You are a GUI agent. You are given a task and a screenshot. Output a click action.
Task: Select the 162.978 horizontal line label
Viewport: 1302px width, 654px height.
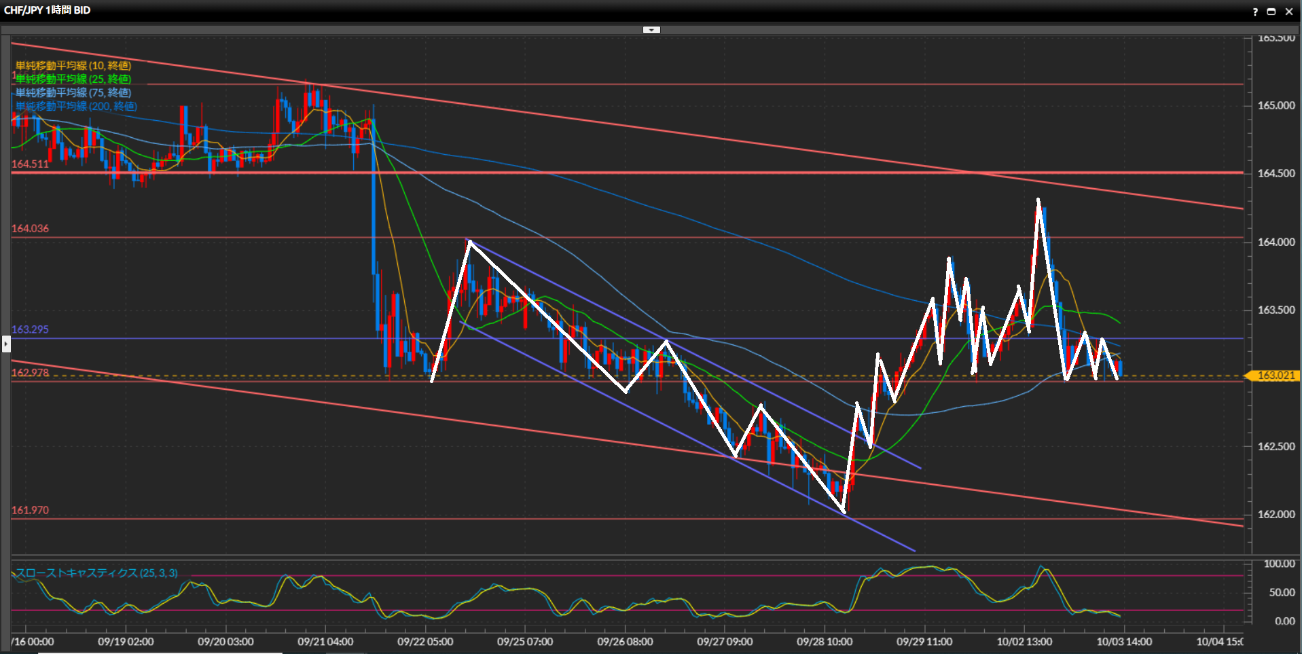pos(30,373)
